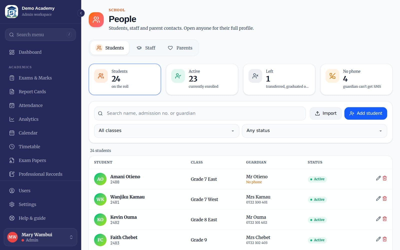Viewport: 400px width, 250px height.
Task: Click the FC avatar for Faith Chebet
Action: tap(100, 240)
